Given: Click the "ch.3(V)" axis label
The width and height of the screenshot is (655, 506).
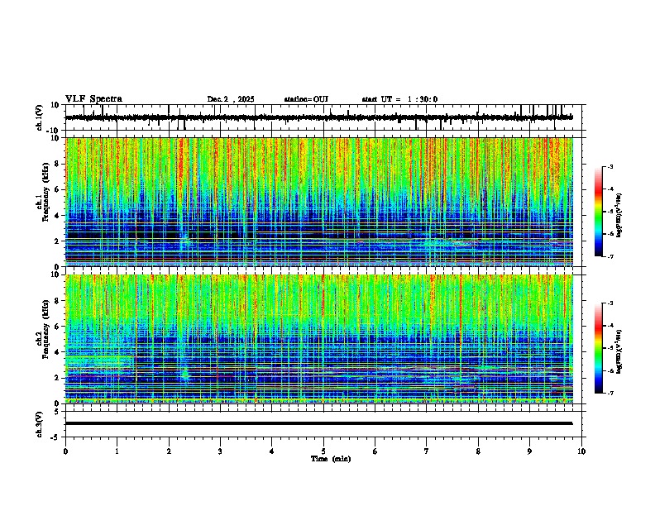Looking at the screenshot, I should pos(40,424).
